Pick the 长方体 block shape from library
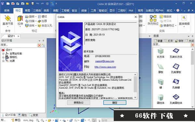 (x=161, y=51)
